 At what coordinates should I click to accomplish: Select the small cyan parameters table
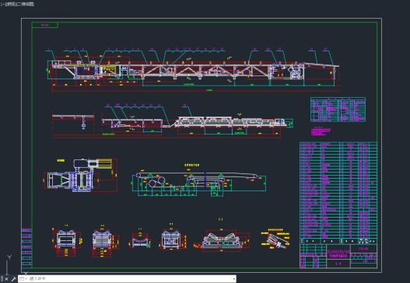click(338, 110)
